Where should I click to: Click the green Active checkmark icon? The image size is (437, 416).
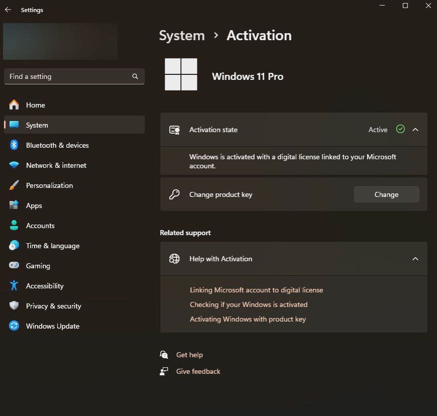click(x=400, y=129)
